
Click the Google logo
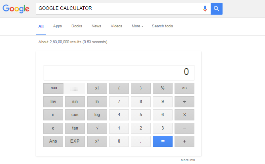tap(16, 9)
